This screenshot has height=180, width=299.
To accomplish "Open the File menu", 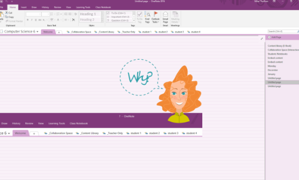I will click(x=1, y=7).
